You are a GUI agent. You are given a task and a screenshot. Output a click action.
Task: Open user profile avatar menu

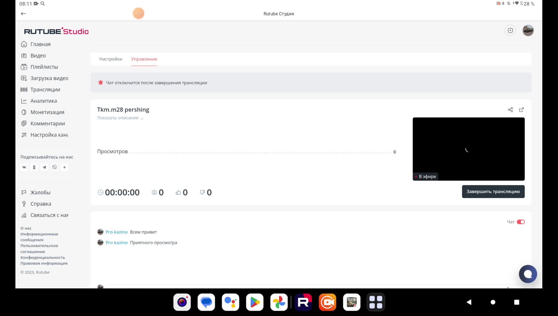click(528, 30)
